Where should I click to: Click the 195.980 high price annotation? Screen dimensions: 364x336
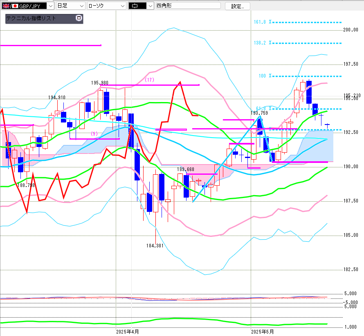pos(100,83)
